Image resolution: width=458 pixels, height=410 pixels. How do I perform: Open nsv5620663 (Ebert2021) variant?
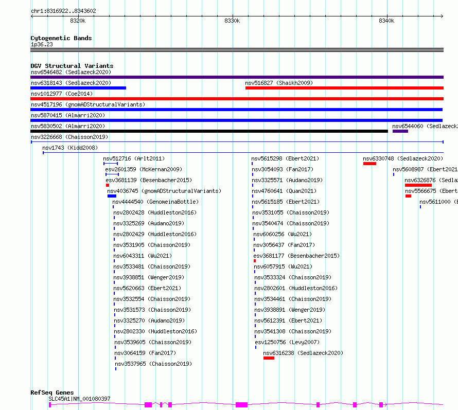(x=147, y=288)
